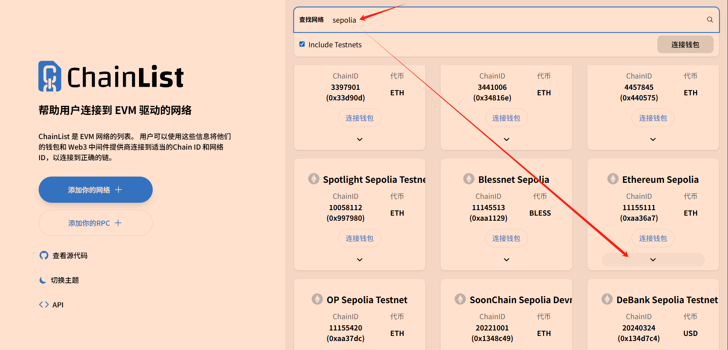Connect wallet for Blessnet Sepolia
Screen dimensions: 728x350
[x=507, y=238]
